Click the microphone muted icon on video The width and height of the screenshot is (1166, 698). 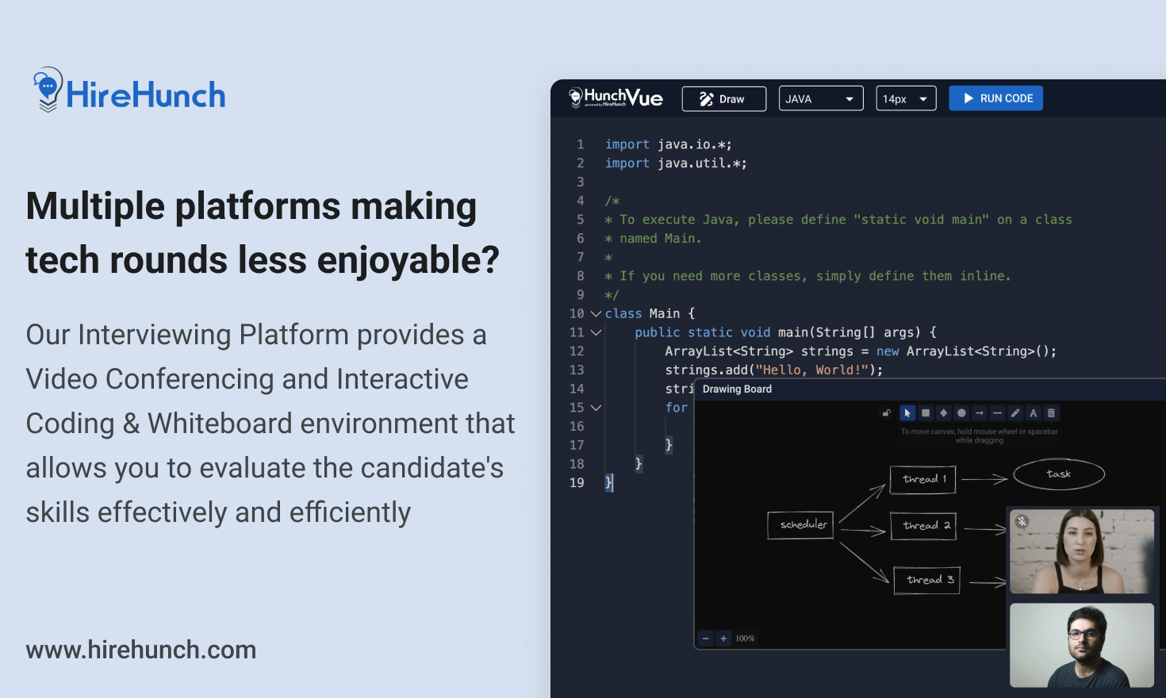[x=1022, y=521]
